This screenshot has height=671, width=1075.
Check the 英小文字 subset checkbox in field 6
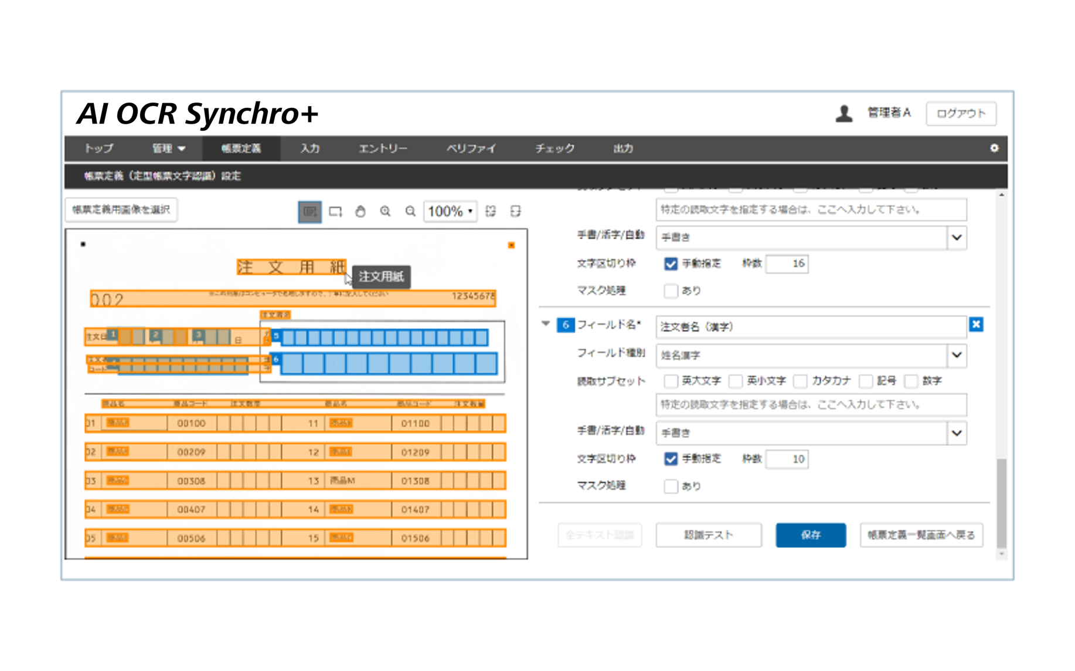[735, 382]
